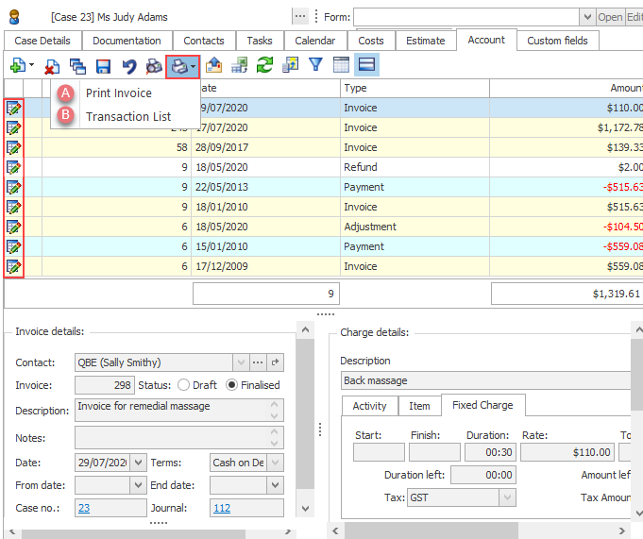
Task: Follow the Journal 112 link
Action: click(222, 508)
